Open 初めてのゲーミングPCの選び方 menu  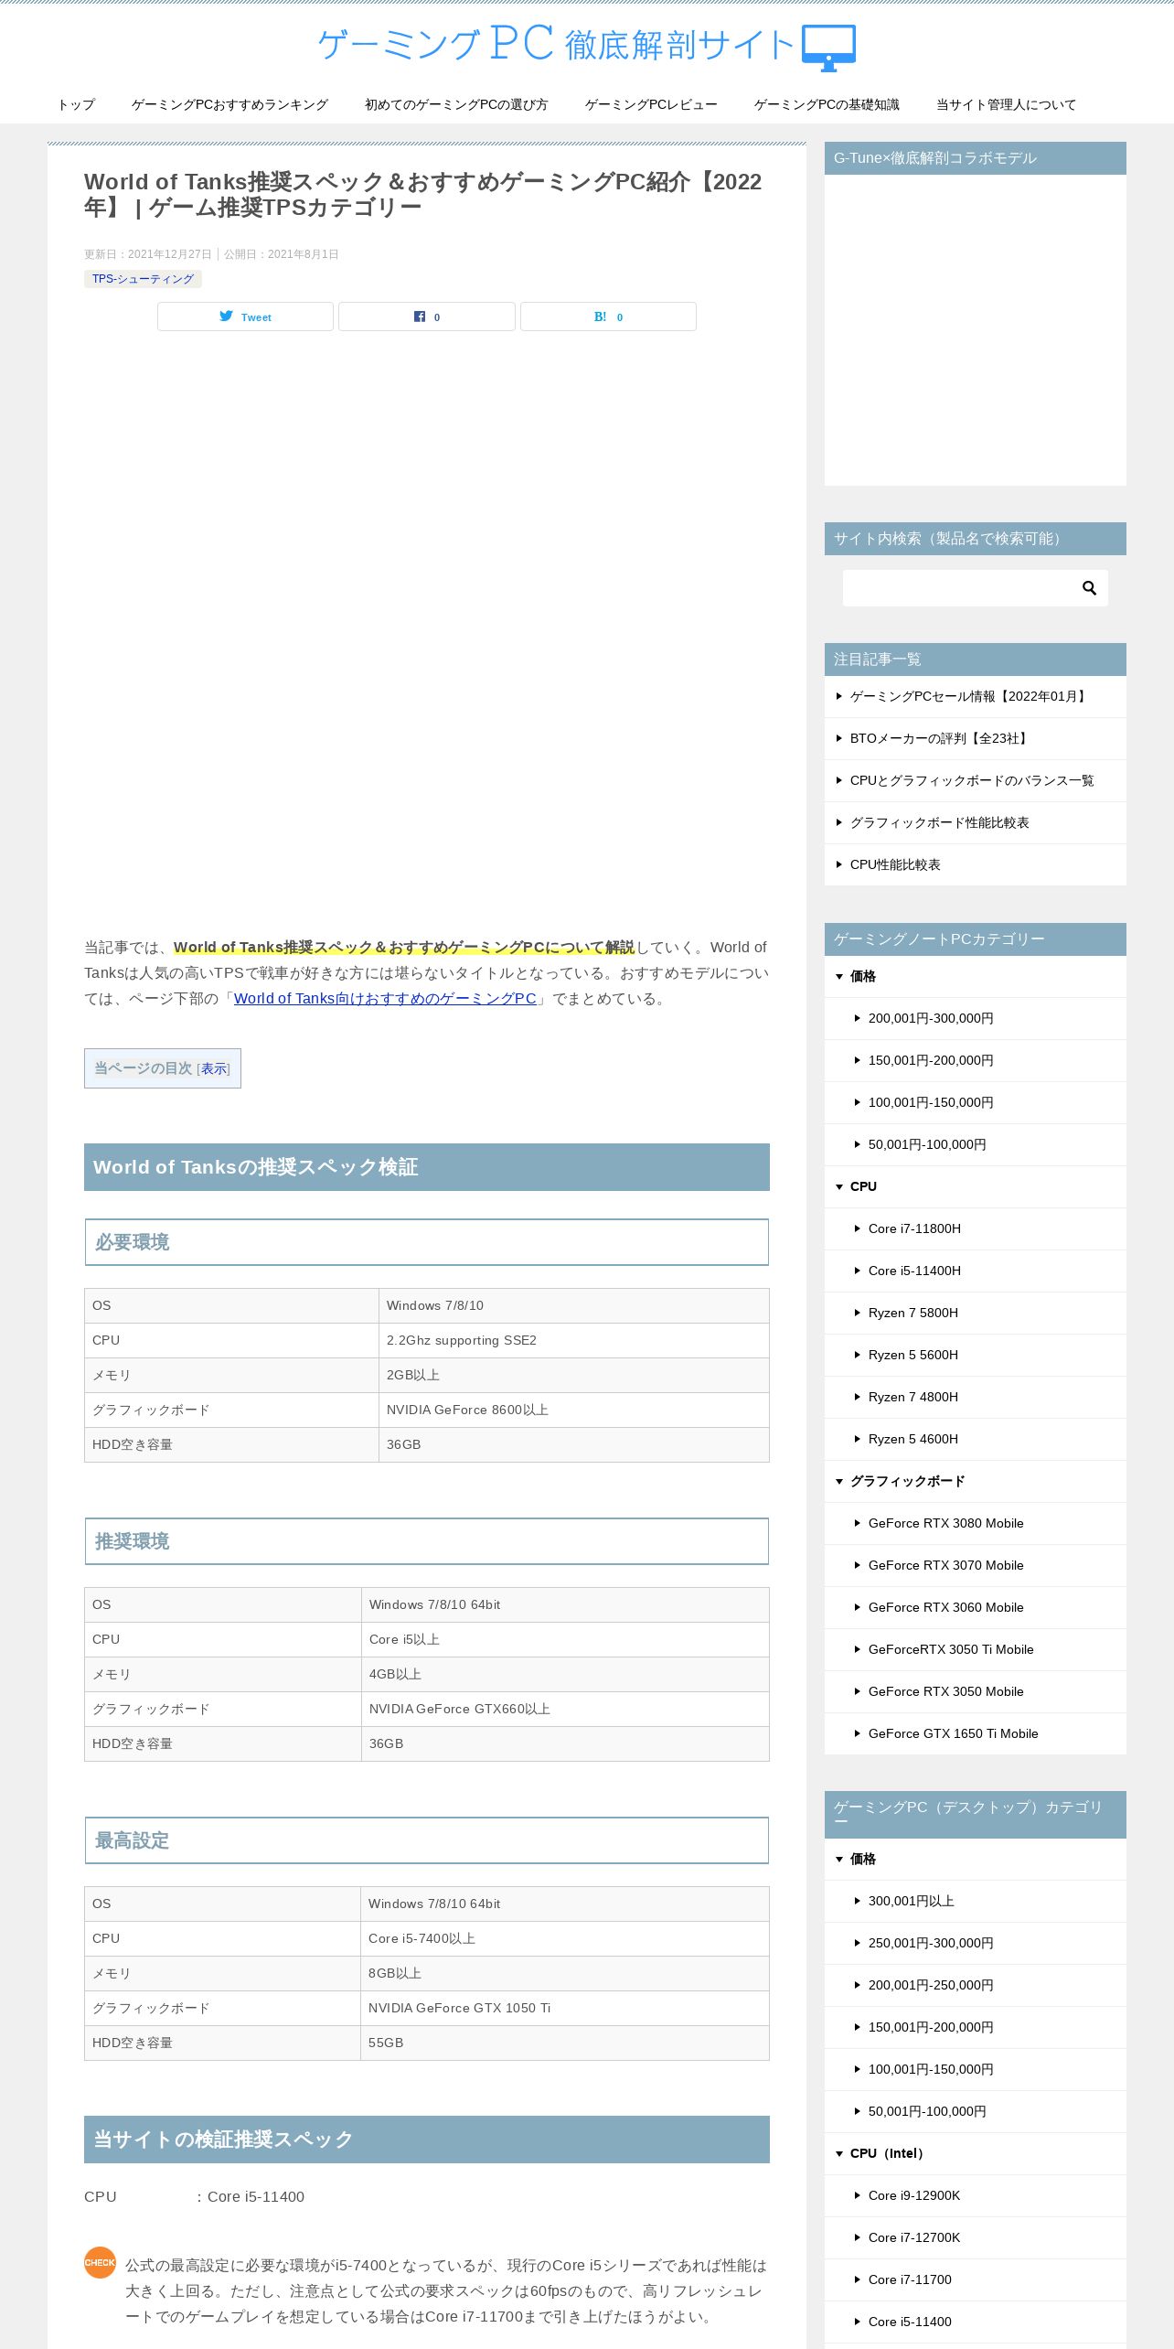pyautogui.click(x=456, y=105)
